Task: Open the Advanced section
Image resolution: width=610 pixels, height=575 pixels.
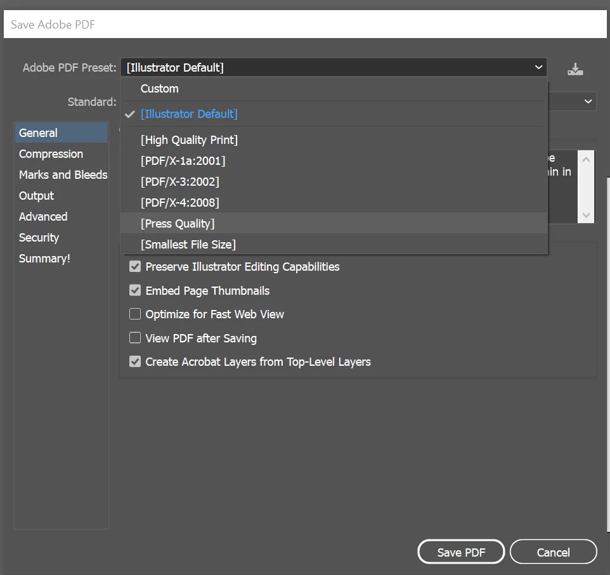Action: pyautogui.click(x=62, y=217)
